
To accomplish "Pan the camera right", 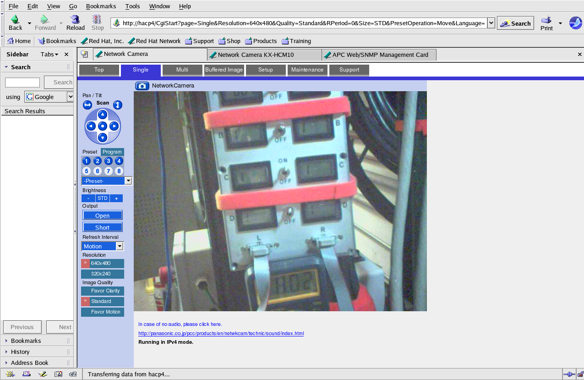I will tap(115, 126).
